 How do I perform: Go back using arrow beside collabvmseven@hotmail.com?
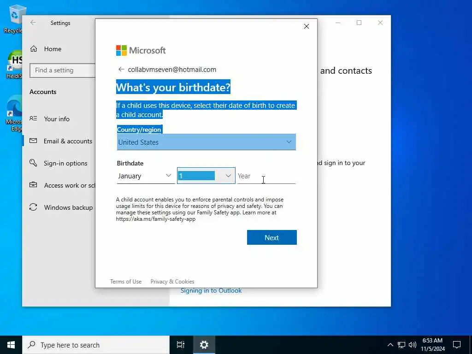121,70
